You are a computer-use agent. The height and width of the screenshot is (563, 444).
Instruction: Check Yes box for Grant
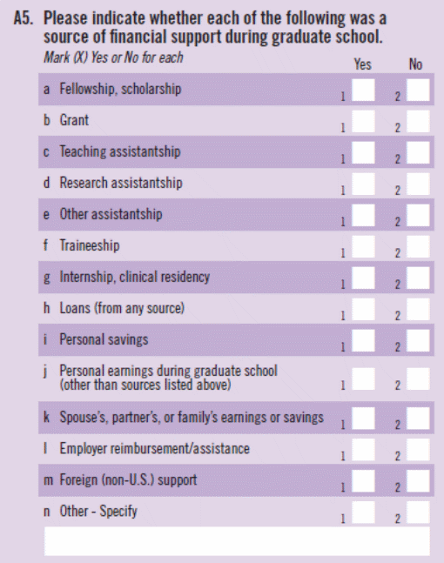pos(363,121)
